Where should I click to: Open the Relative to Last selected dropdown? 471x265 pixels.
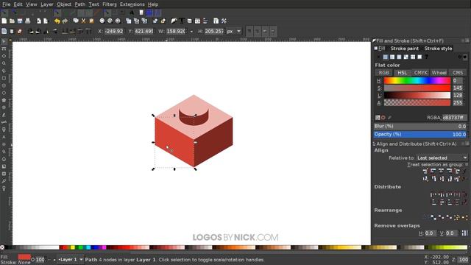point(442,158)
